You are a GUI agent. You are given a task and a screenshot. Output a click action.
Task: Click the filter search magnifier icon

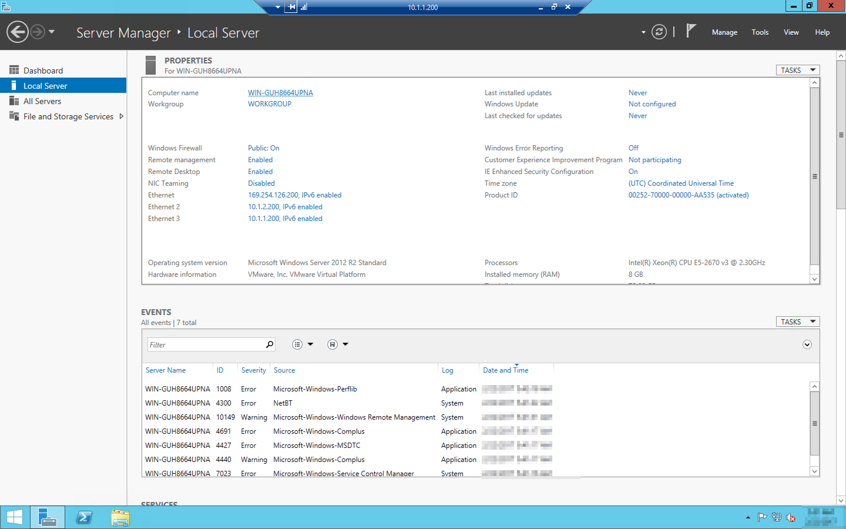pos(270,345)
